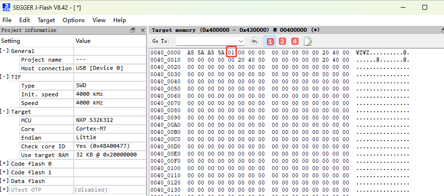Open the Go To address dropdown
The width and height of the screenshot is (444, 196).
pyautogui.click(x=241, y=41)
